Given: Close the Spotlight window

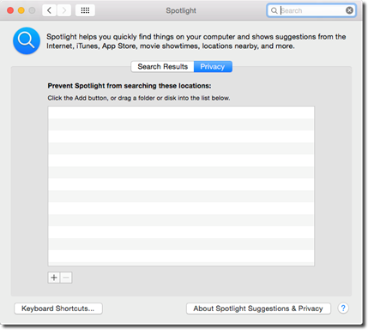Looking at the screenshot, I should click(10, 10).
